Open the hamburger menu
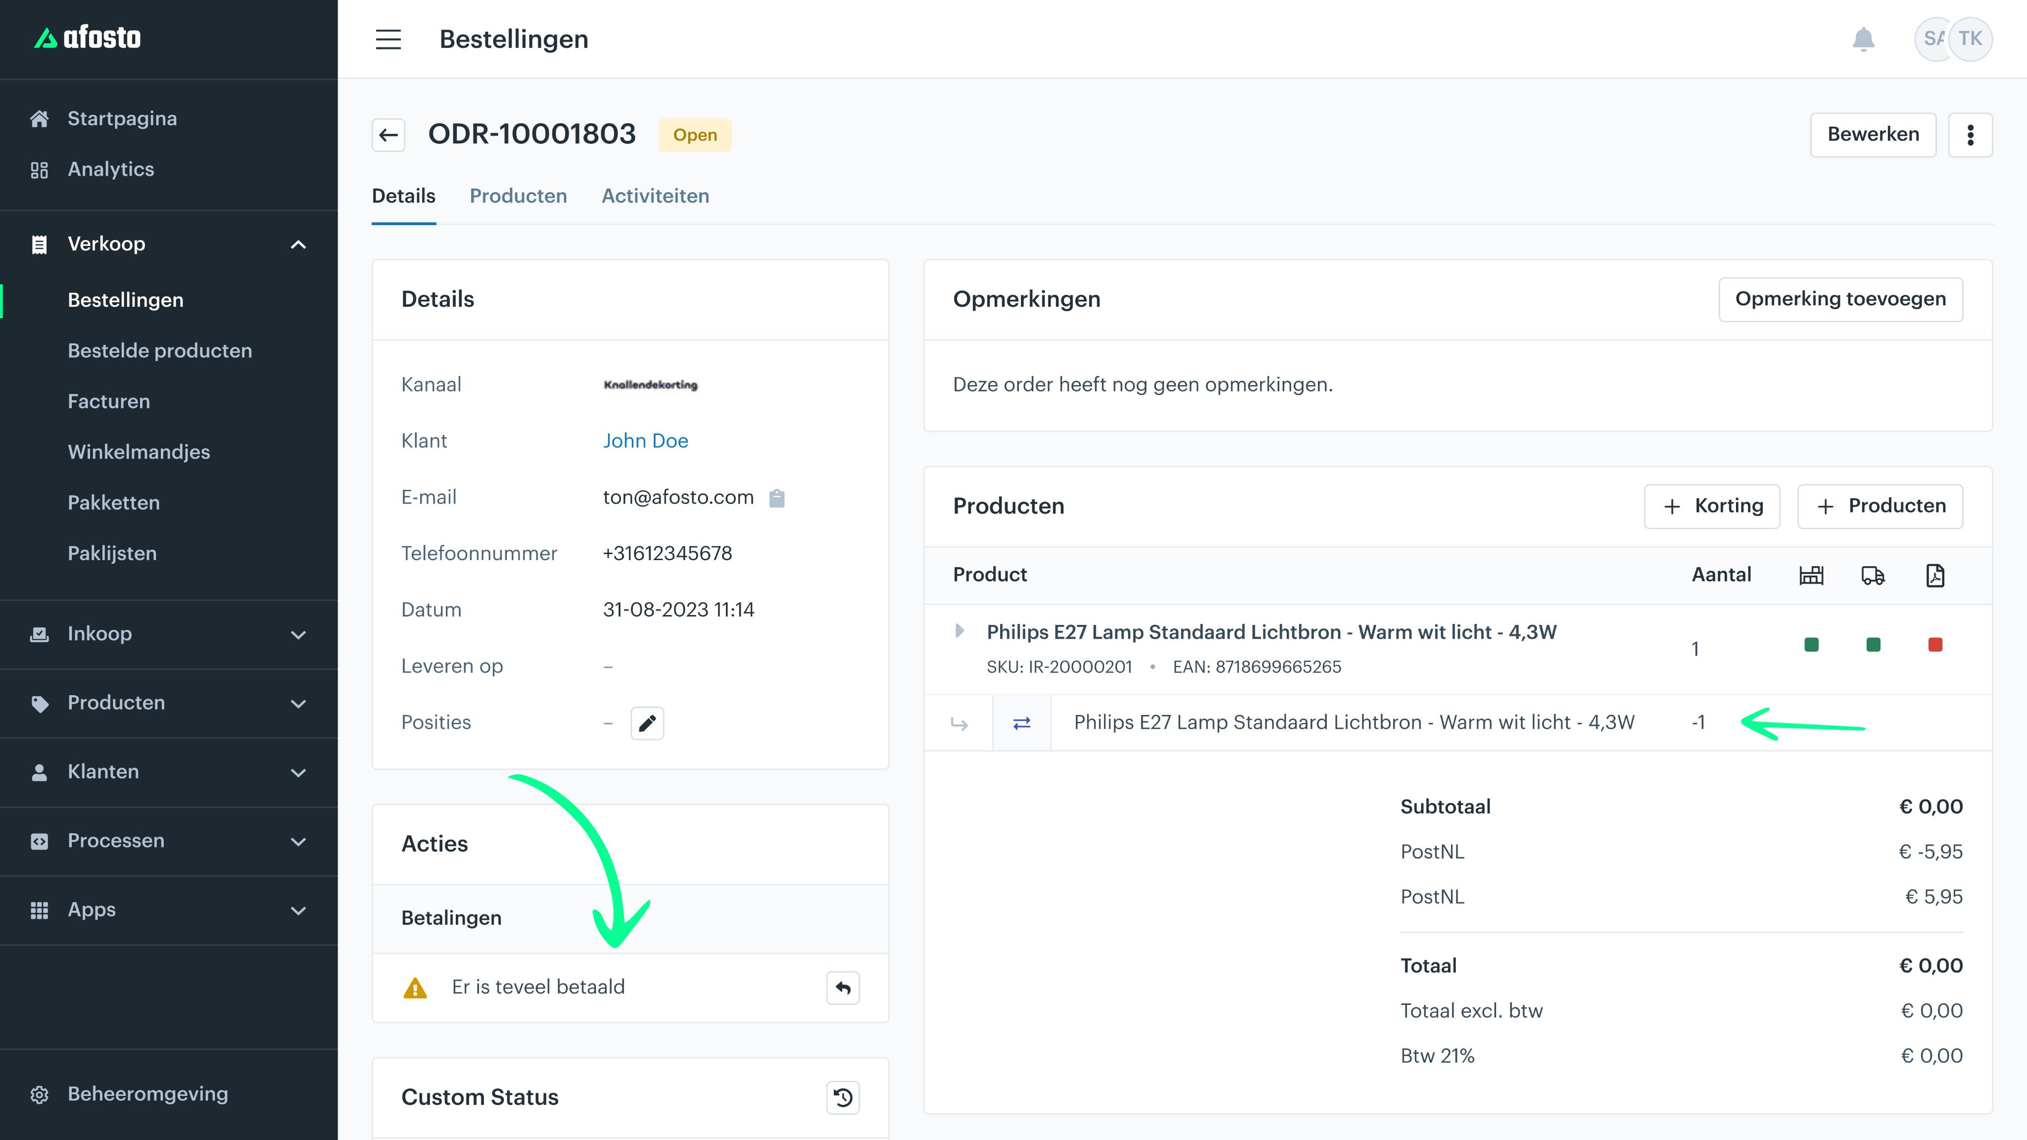2027x1140 pixels. [x=388, y=40]
